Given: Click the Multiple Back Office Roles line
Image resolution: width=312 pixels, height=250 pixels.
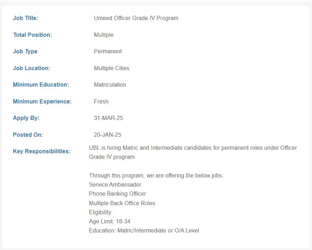Looking at the screenshot, I should point(122,203).
